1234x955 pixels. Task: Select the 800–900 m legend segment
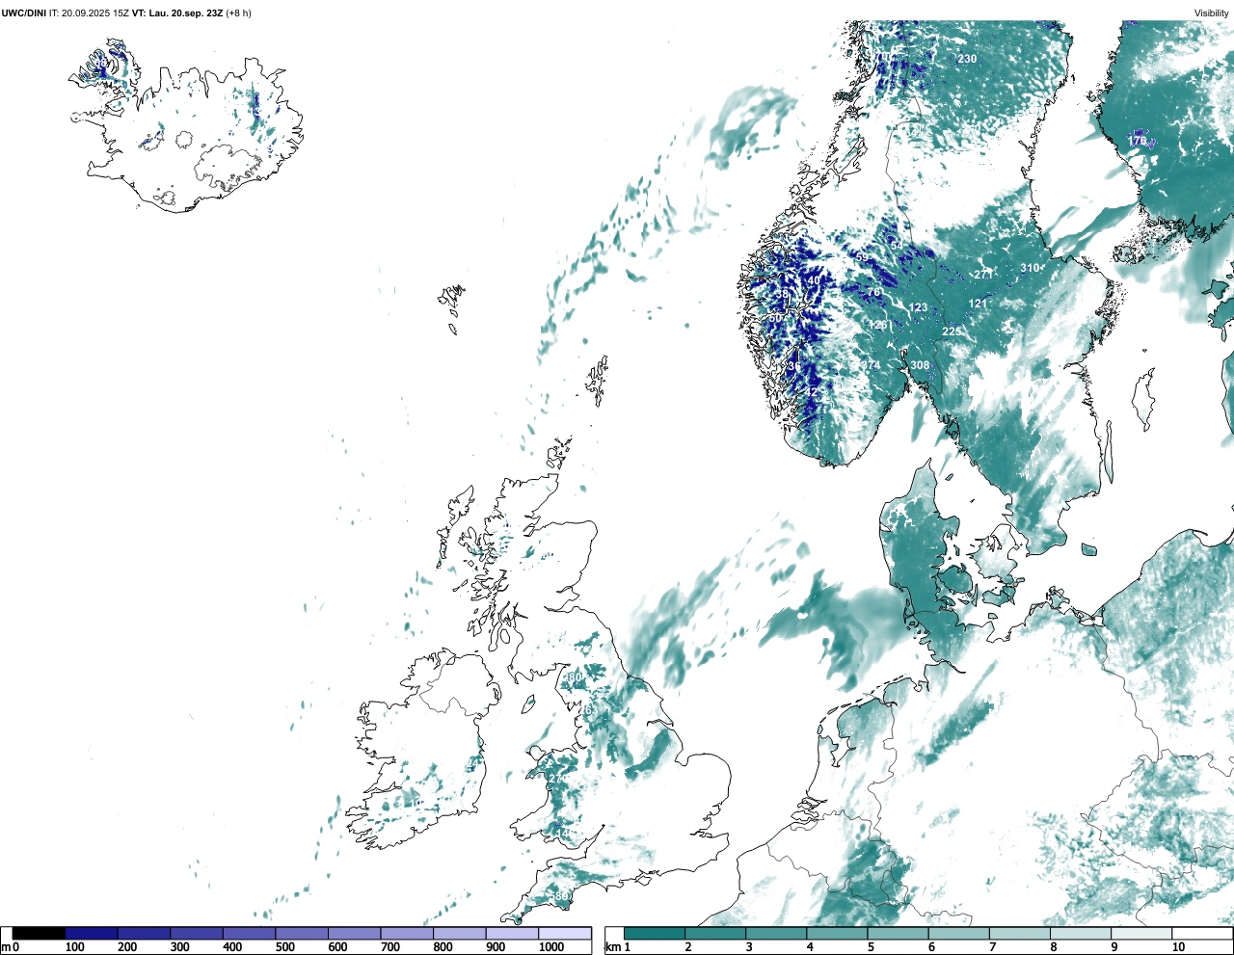[x=459, y=933]
